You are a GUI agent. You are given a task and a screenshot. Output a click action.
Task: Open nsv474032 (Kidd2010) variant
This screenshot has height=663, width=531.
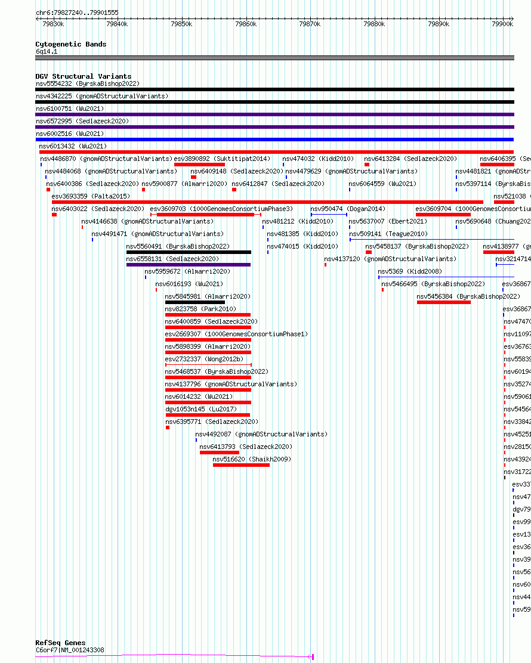[318, 159]
